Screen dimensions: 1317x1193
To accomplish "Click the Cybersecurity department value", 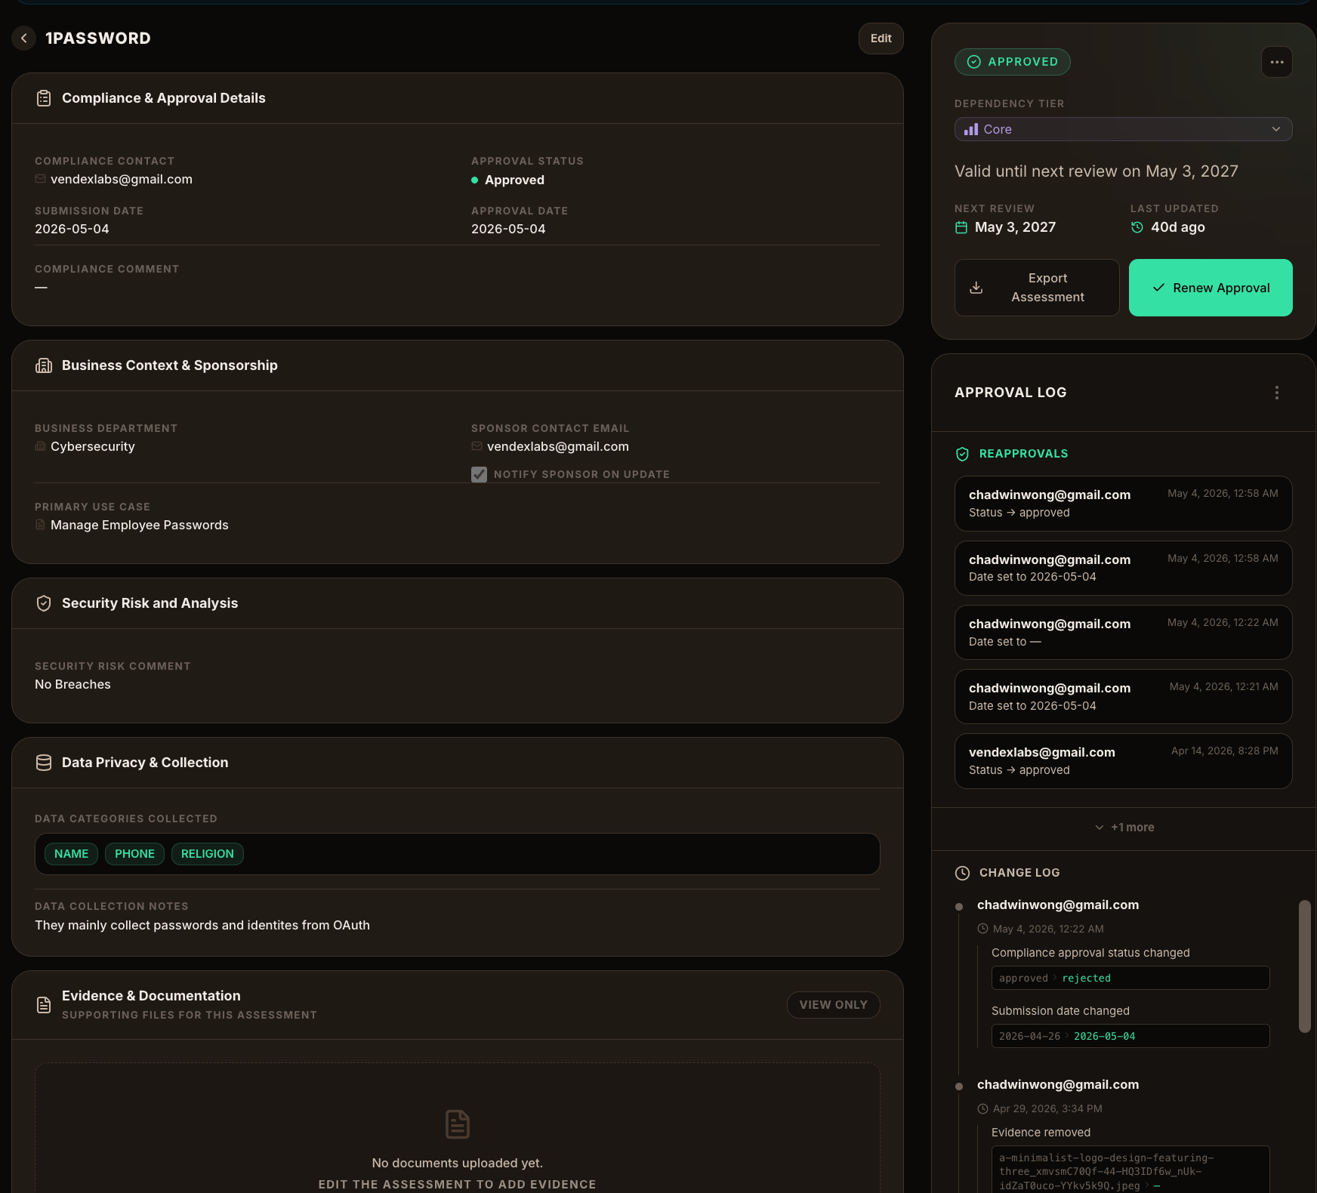I will point(93,446).
